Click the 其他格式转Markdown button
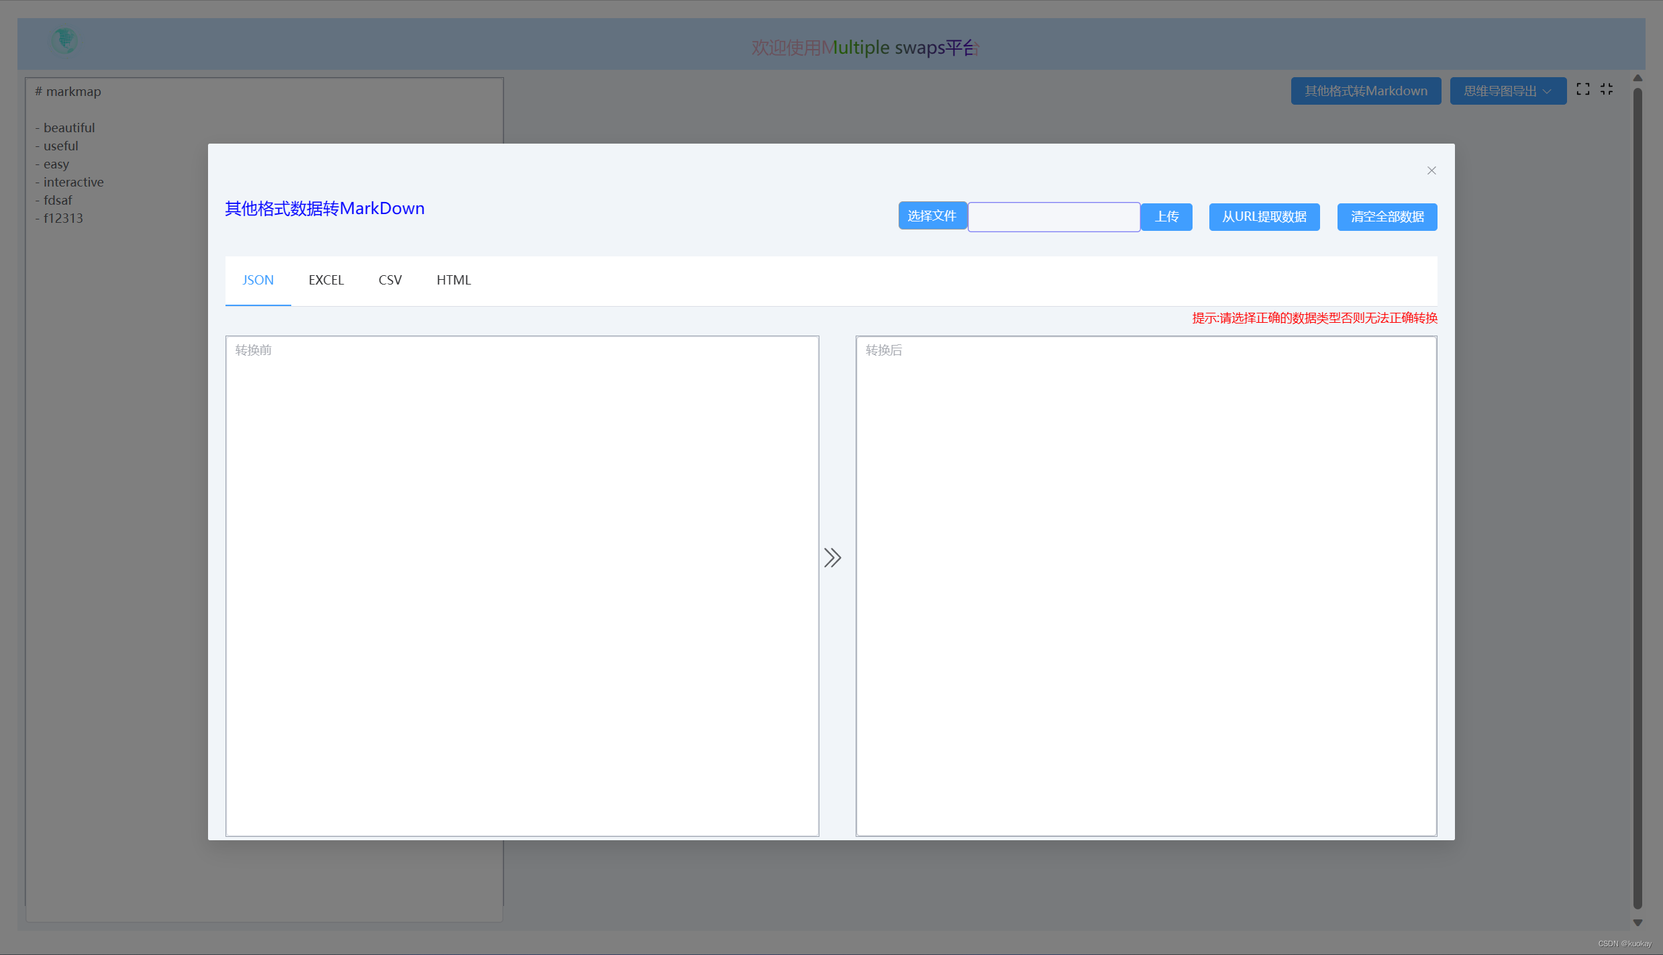The width and height of the screenshot is (1663, 955). 1365,91
